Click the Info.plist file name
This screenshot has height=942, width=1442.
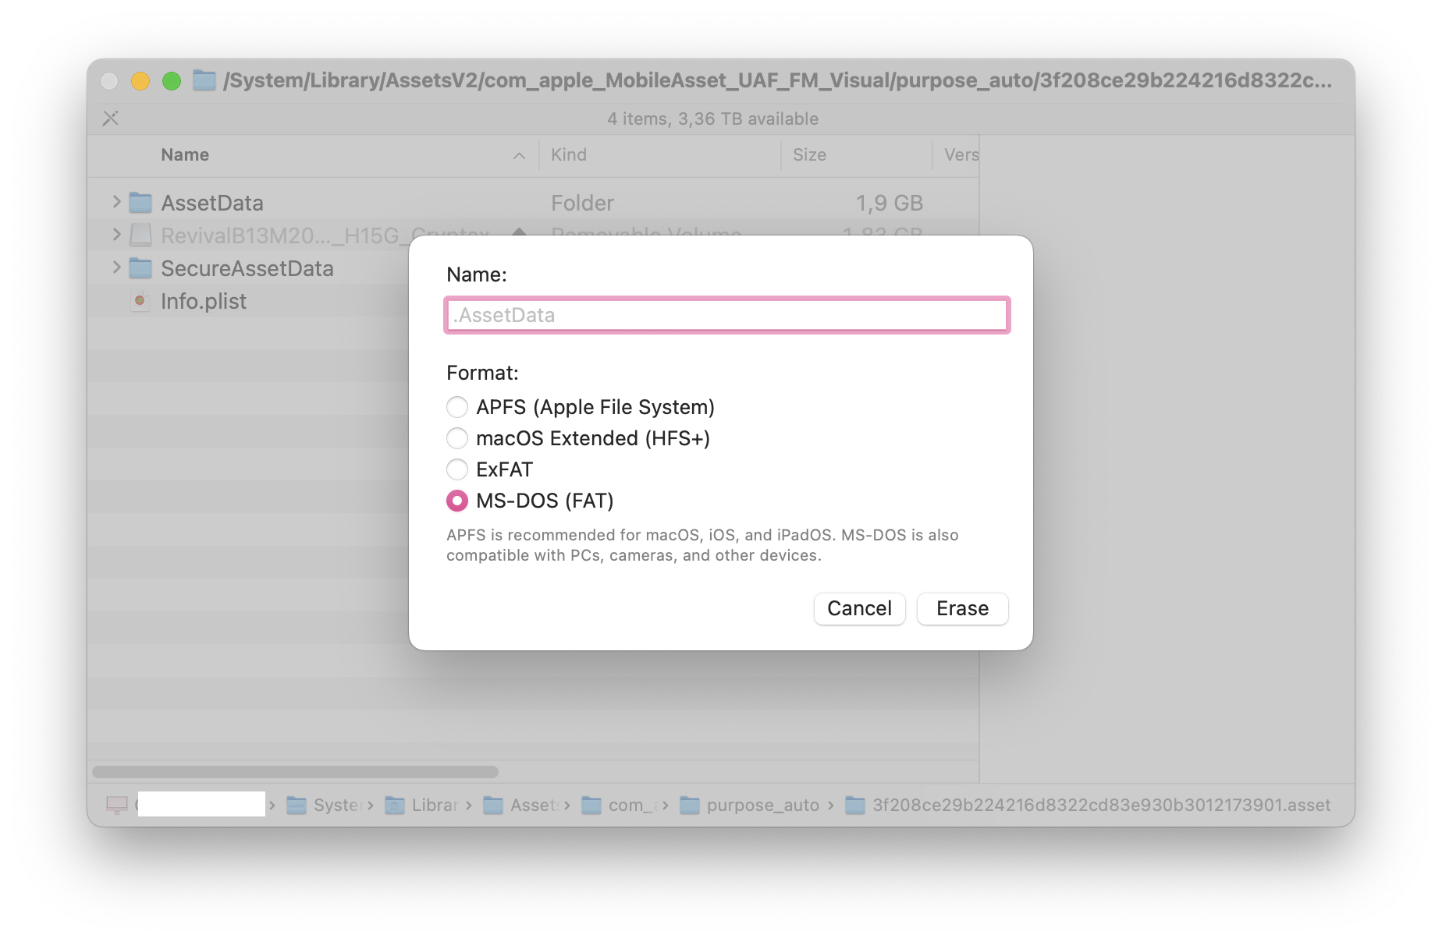[204, 301]
